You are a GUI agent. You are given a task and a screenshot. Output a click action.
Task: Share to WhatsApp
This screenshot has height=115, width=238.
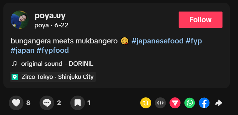(190, 103)
